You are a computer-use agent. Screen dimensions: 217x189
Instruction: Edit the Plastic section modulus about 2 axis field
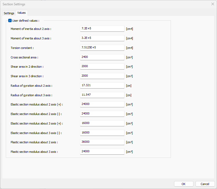pos(102,142)
